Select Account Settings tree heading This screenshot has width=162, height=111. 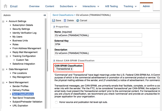tap(17, 21)
